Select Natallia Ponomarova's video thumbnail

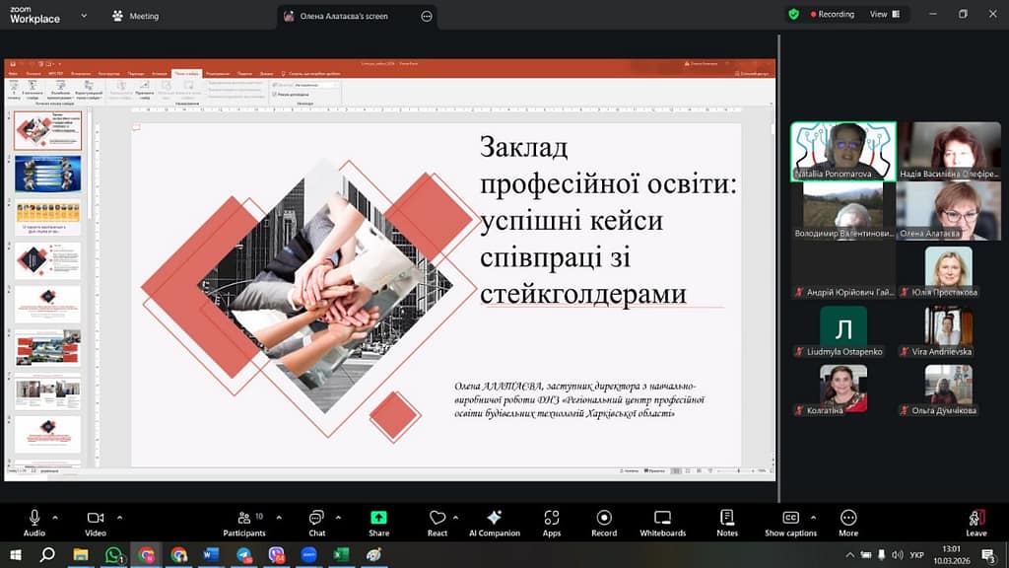click(x=842, y=151)
